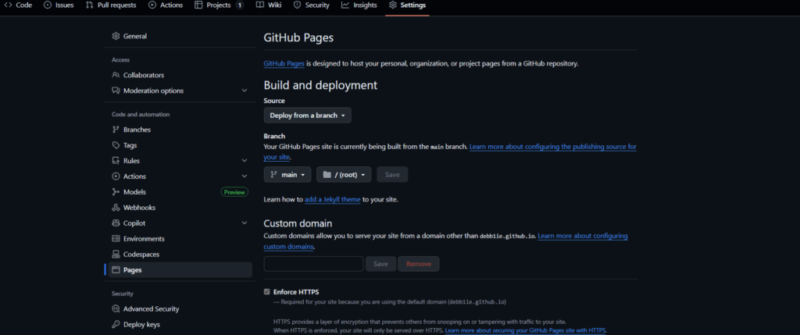Click the Pages browser icon
The height and width of the screenshot is (335, 800).
(x=116, y=269)
